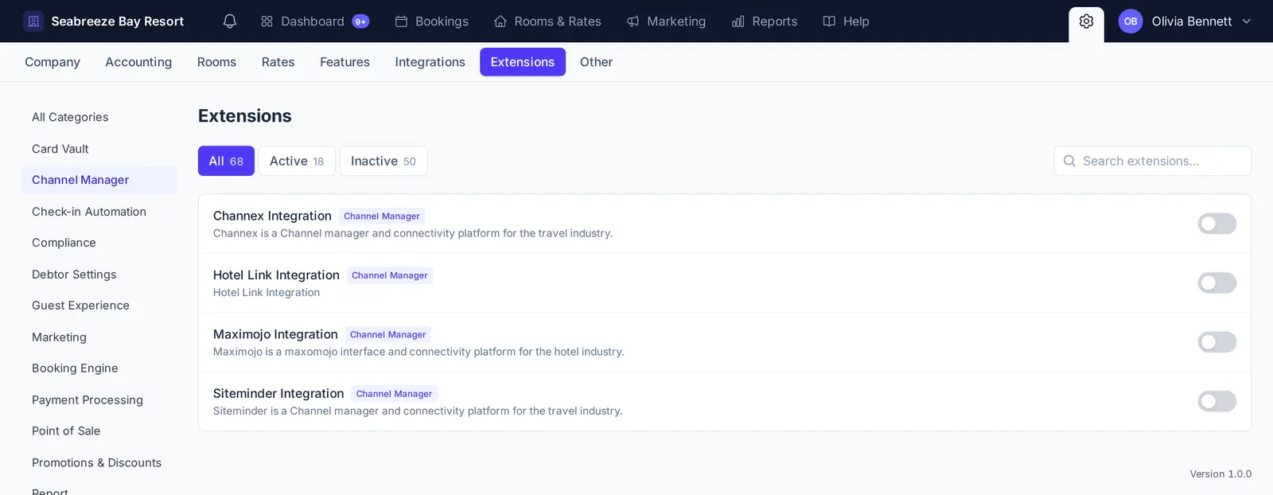Switch to the Features tab
The height and width of the screenshot is (495, 1273).
coord(345,62)
